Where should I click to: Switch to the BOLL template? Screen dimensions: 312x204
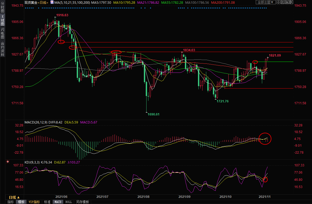(68, 202)
